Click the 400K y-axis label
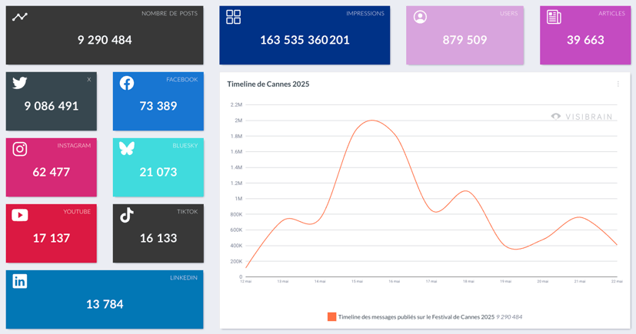 (x=236, y=246)
